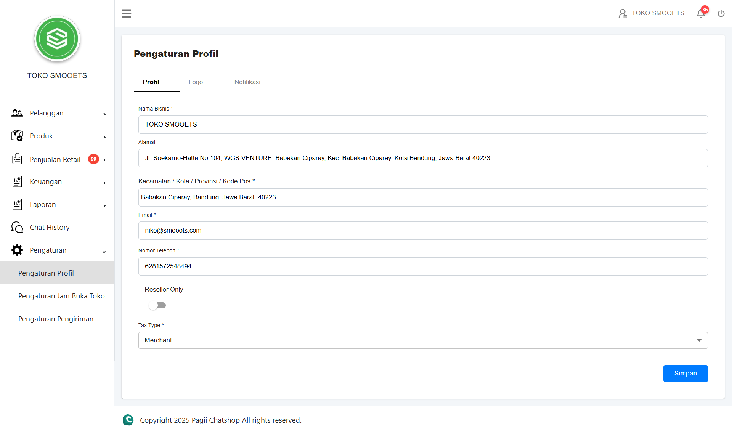Click the Chat History sidebar icon
The image size is (732, 433).
[x=17, y=228]
